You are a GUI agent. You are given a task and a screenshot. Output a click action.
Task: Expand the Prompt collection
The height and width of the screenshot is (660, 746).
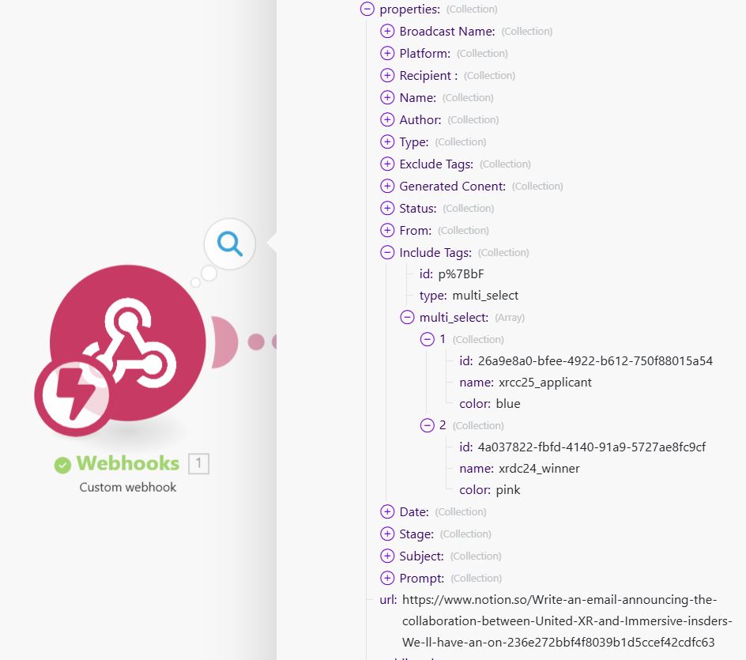coord(387,578)
